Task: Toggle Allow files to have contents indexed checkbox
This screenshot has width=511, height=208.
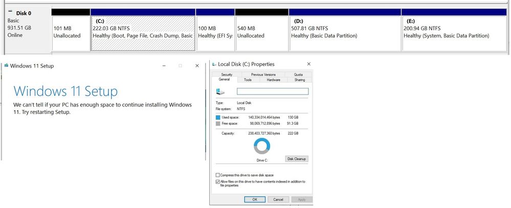Action: coord(218,181)
